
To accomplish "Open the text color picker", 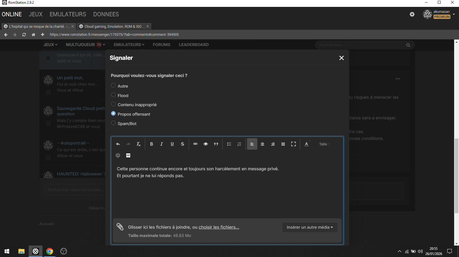I will (x=306, y=144).
